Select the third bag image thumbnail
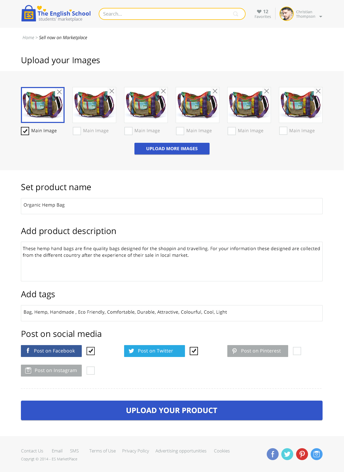 pos(146,105)
